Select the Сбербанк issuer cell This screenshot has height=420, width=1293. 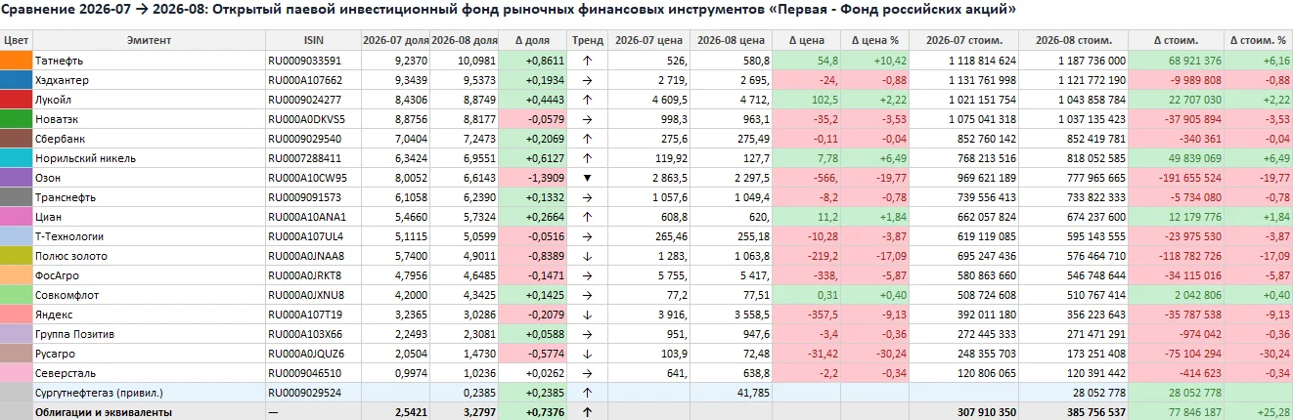[x=149, y=138]
